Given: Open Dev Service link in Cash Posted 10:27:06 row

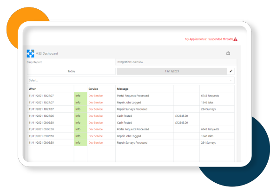Looking at the screenshot, I should click(x=96, y=116).
